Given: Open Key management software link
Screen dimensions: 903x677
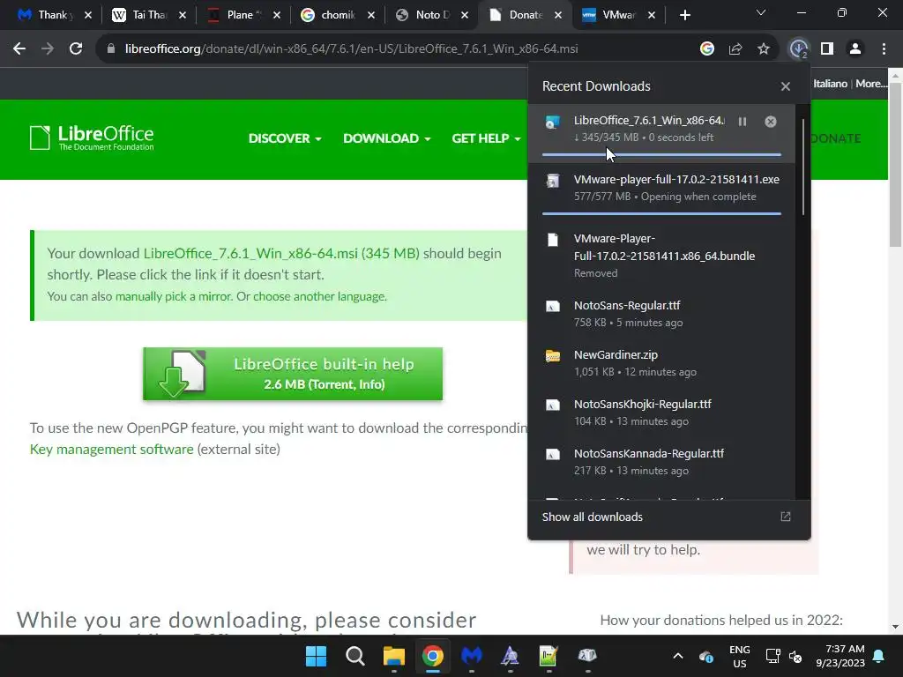Looking at the screenshot, I should tap(112, 449).
